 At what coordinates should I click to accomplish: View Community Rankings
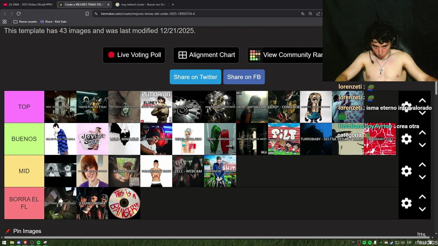click(285, 55)
